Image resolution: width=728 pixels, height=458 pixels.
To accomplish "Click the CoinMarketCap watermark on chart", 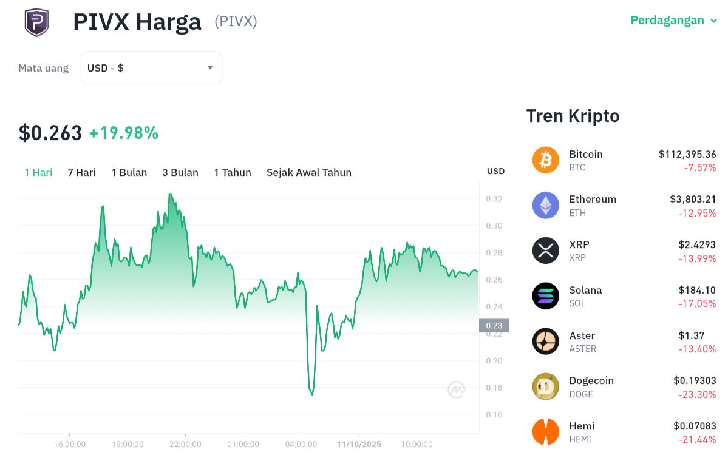I will [x=457, y=389].
